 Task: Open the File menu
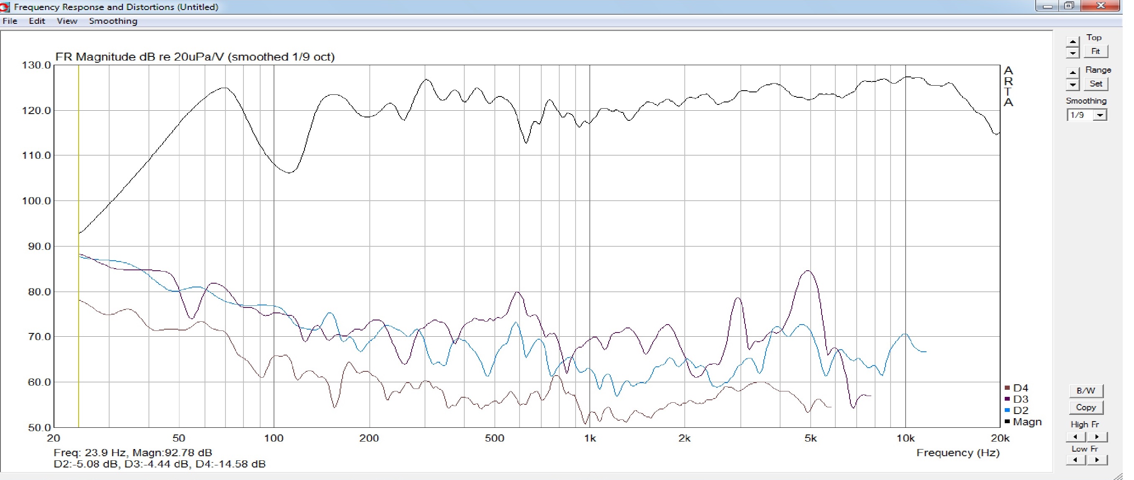click(x=10, y=21)
